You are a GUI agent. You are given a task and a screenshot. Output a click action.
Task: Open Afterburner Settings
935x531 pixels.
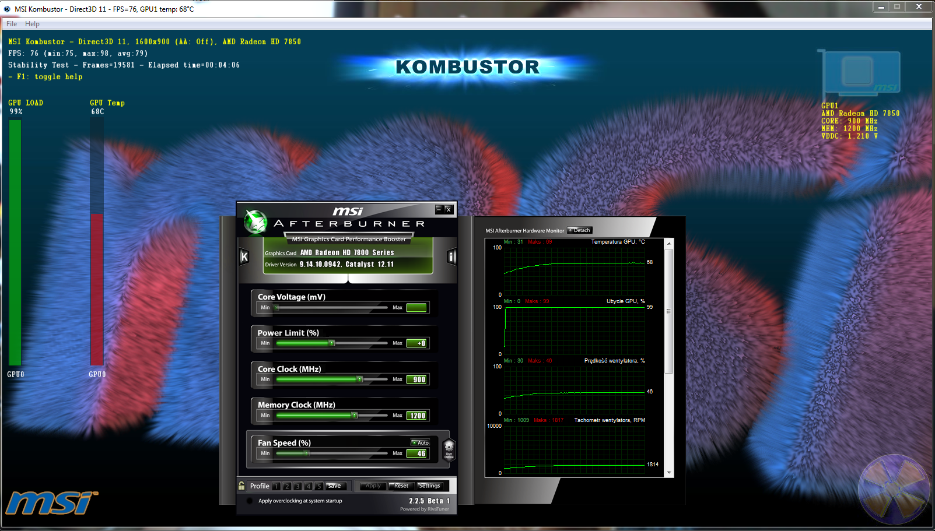(x=430, y=486)
